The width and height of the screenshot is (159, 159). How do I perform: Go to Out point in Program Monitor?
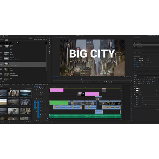[x=97, y=82]
